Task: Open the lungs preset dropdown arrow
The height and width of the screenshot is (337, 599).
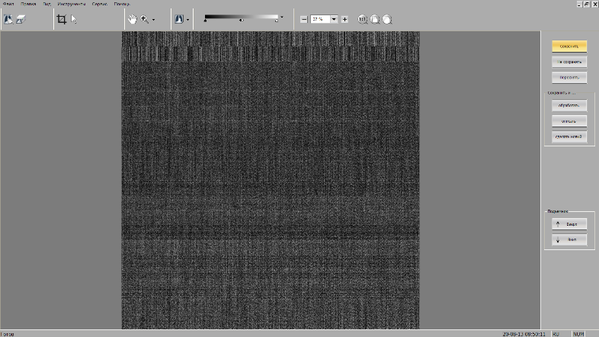Action: tap(187, 20)
